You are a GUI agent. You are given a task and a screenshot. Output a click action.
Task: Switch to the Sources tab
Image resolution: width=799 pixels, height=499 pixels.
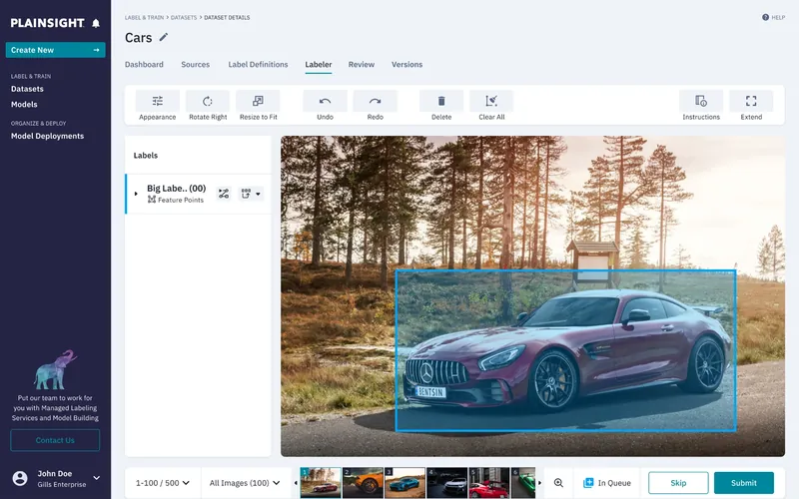point(195,65)
